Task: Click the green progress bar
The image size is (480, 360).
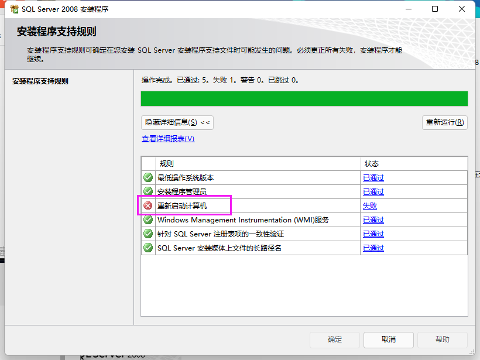Action: pyautogui.click(x=304, y=98)
